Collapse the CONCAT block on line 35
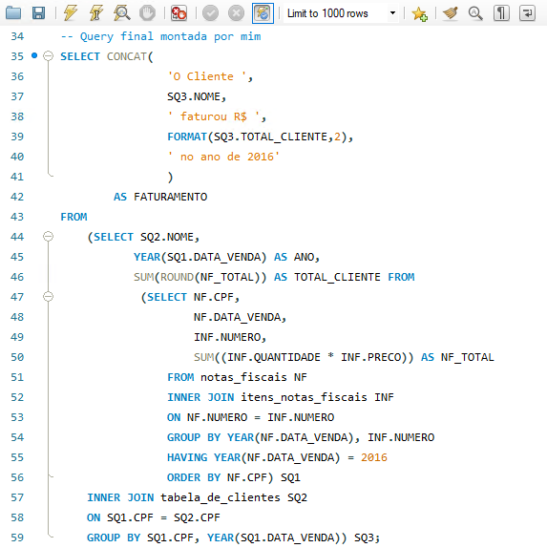This screenshot has width=547, height=548. tap(49, 56)
